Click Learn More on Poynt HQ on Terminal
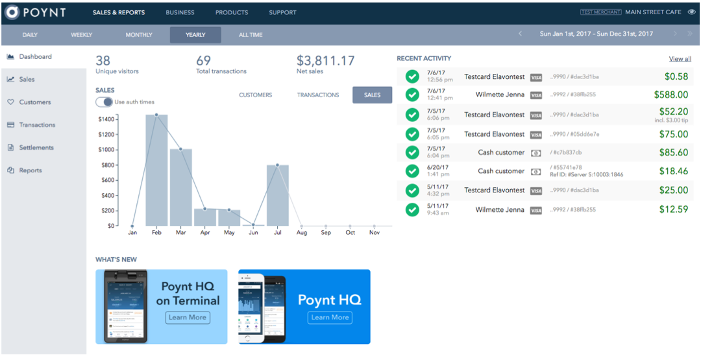701x355 pixels. click(188, 317)
